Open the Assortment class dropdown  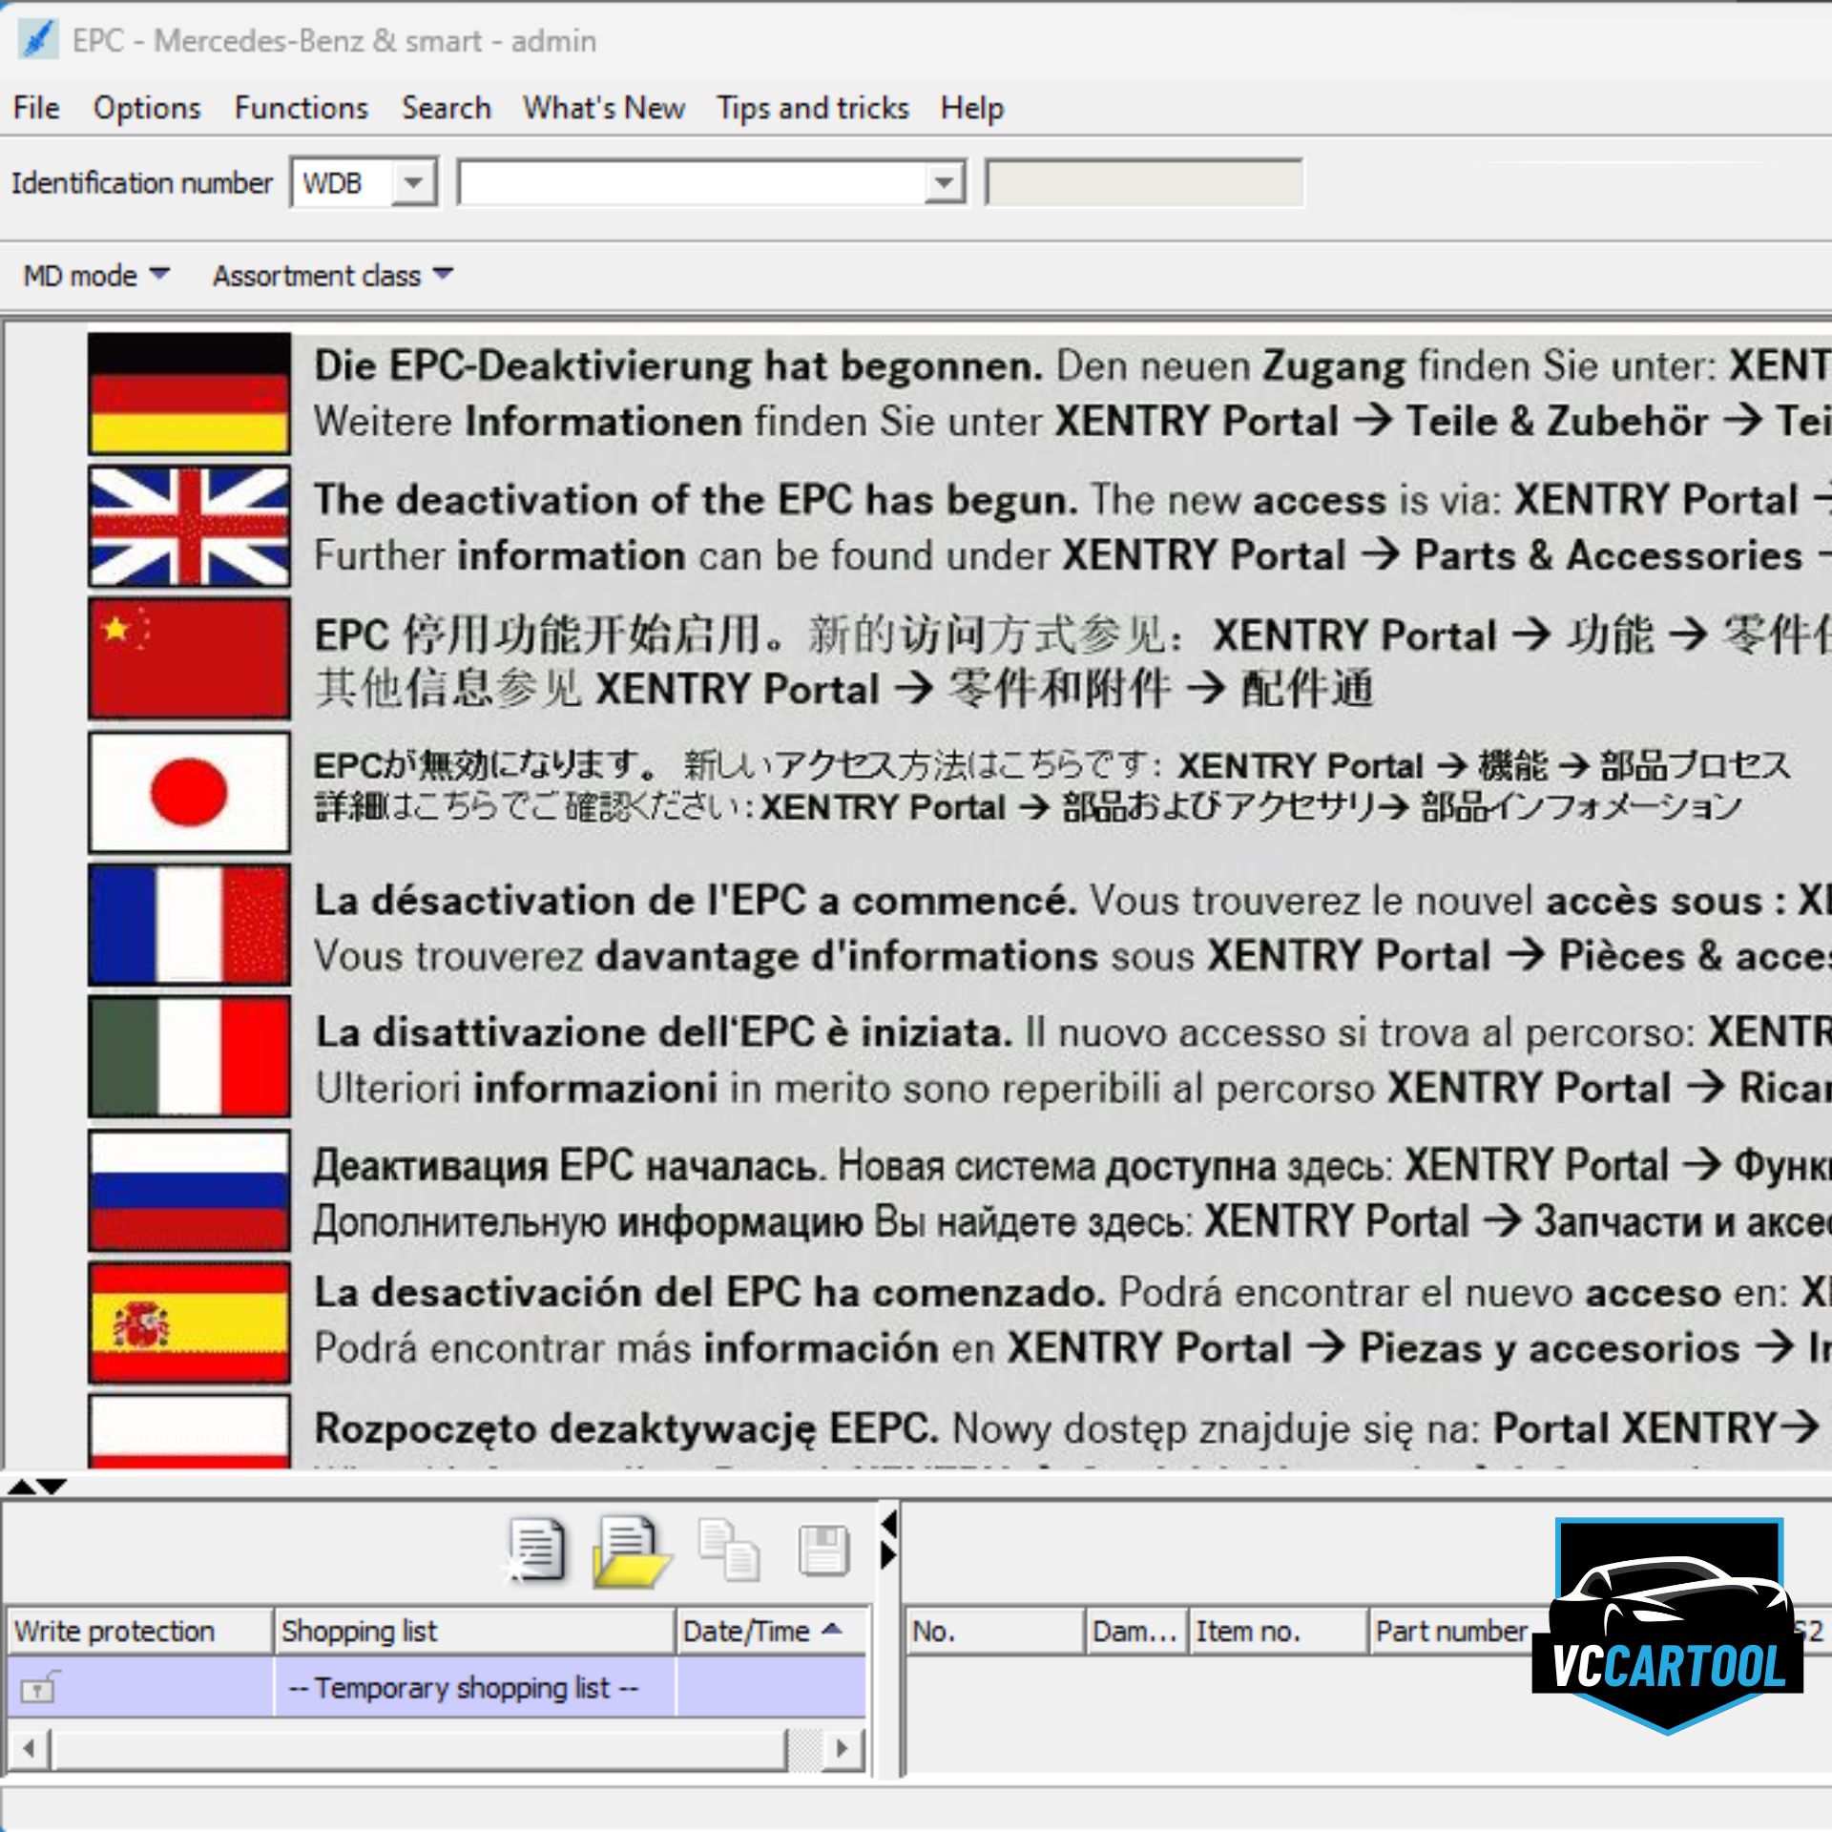coord(332,276)
